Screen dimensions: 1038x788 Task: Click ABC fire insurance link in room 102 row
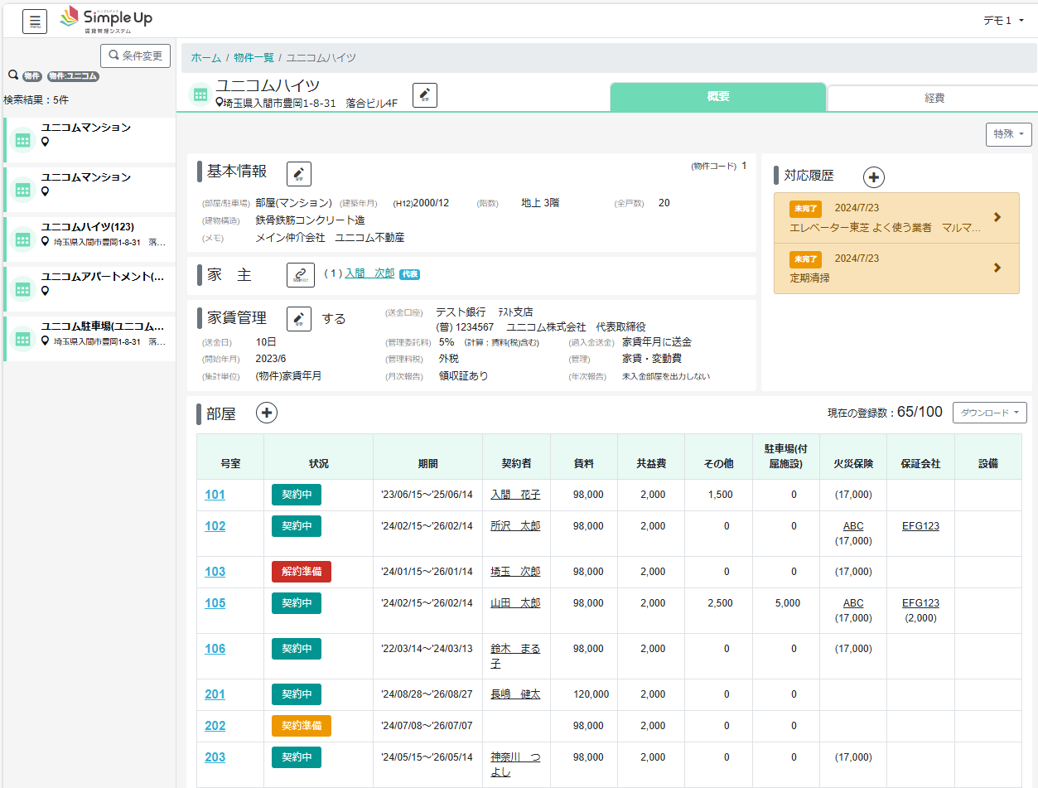(x=853, y=526)
